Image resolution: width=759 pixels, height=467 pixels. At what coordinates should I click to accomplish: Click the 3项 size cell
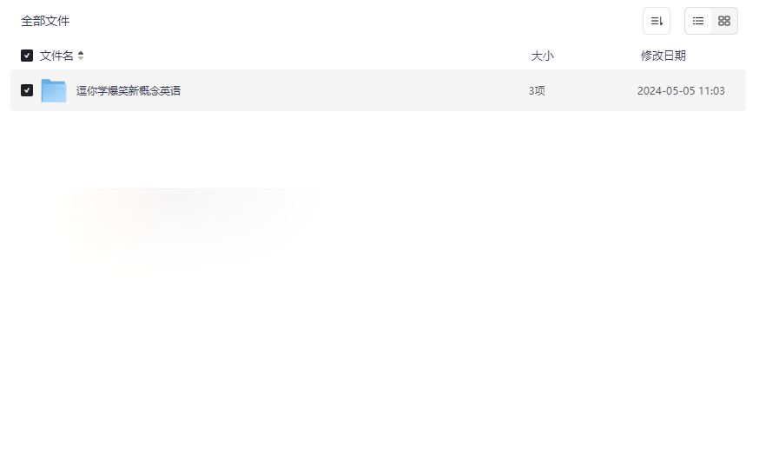pyautogui.click(x=537, y=90)
